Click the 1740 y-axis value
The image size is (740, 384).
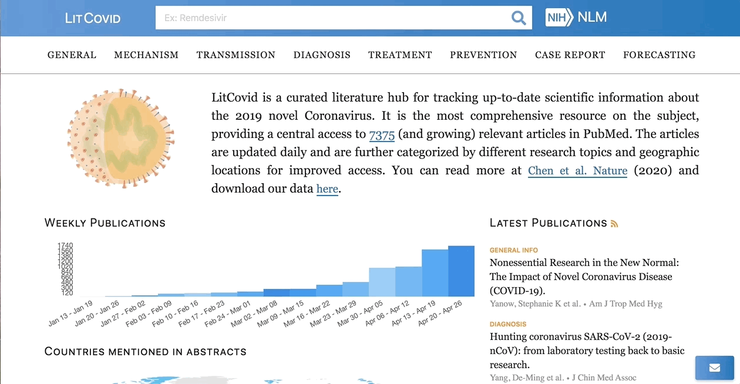coord(65,245)
